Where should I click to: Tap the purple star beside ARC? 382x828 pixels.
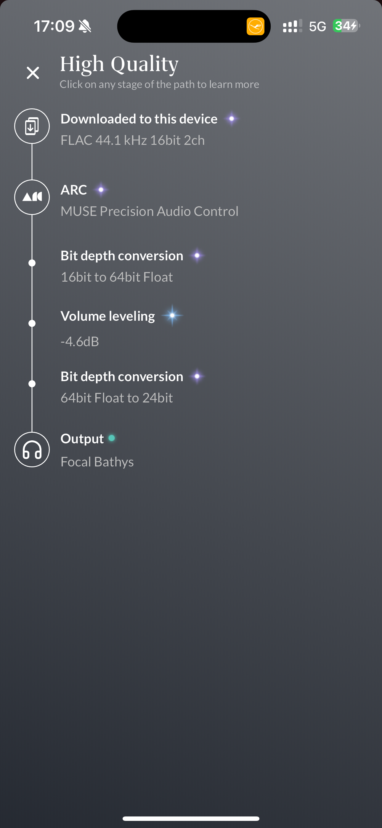point(101,190)
